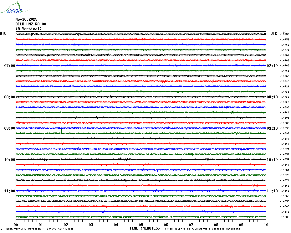Click the DC value -14700
Screen dimensions: 291x233
click(285, 113)
